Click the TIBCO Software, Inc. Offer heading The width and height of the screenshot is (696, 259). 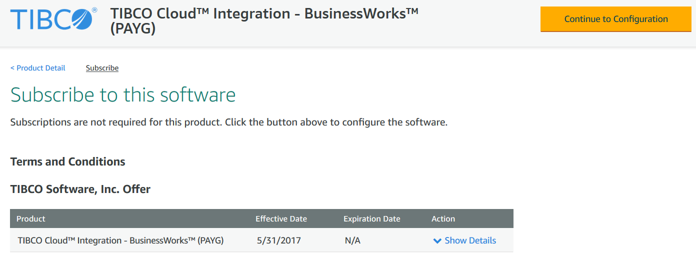pyautogui.click(x=80, y=189)
